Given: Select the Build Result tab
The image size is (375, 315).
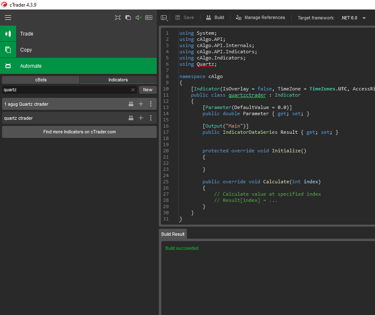Looking at the screenshot, I should coord(173,234).
